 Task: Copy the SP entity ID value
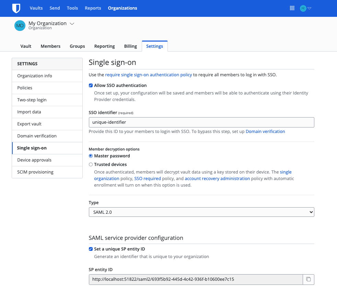click(309, 279)
